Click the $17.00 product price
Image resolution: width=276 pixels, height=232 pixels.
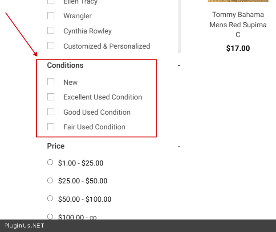coord(238,48)
